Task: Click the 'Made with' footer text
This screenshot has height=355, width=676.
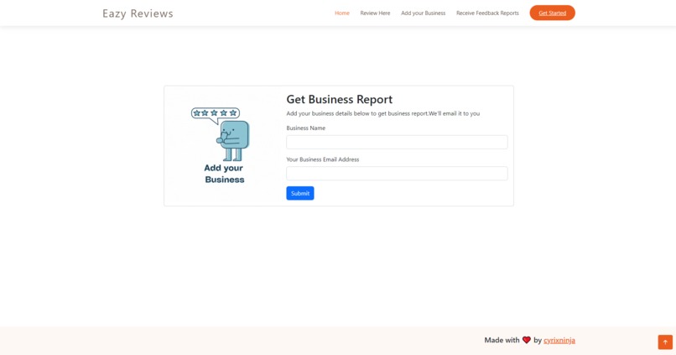Action: (x=502, y=340)
